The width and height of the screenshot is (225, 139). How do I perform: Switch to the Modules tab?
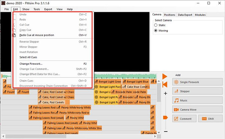[200, 15]
